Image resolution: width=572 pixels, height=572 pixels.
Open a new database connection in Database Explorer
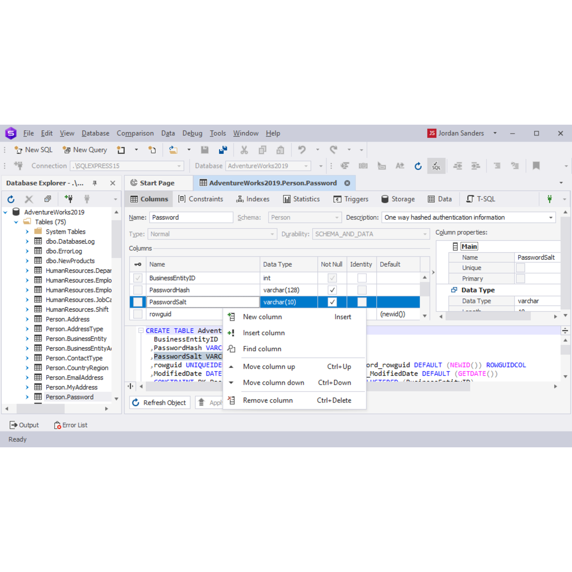[68, 199]
